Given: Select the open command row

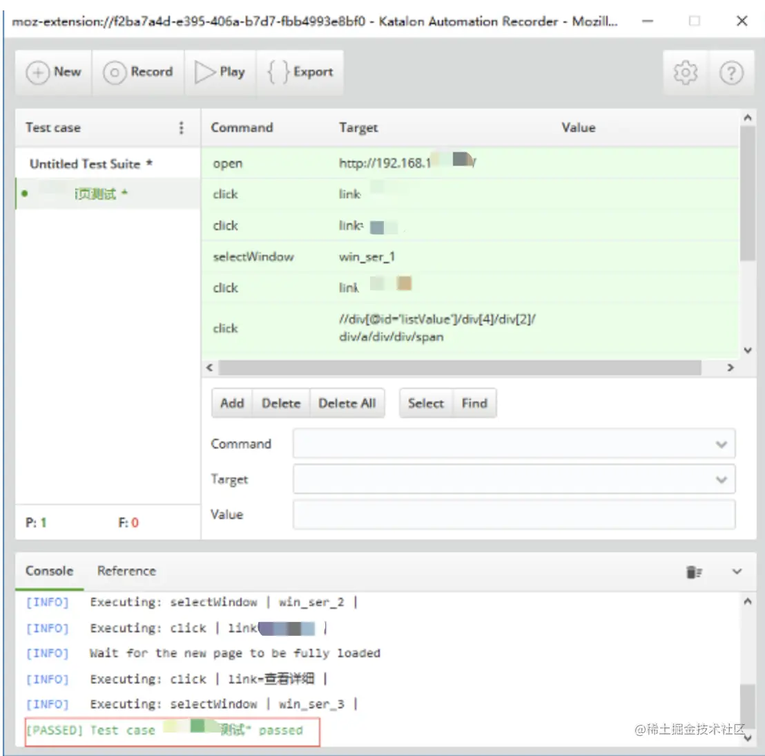Looking at the screenshot, I should 469,163.
